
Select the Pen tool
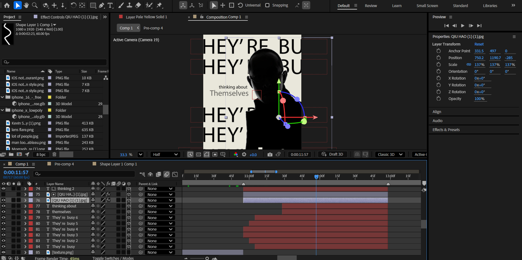tap(102, 5)
